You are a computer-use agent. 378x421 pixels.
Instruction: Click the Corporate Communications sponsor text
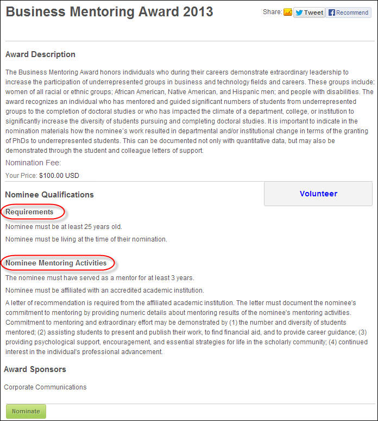pos(45,387)
